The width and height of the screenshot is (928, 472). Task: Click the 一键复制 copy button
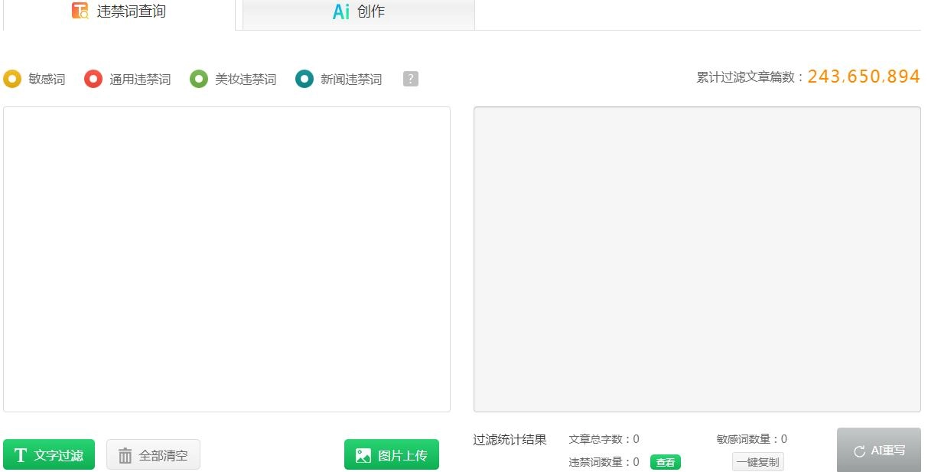tap(757, 461)
